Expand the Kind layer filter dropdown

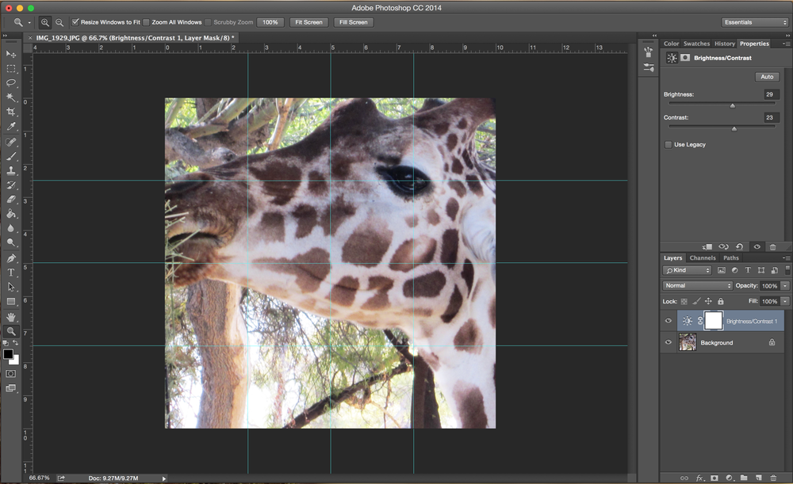pyautogui.click(x=688, y=271)
